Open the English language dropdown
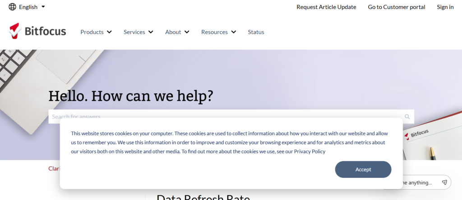The width and height of the screenshot is (462, 200). point(32,7)
